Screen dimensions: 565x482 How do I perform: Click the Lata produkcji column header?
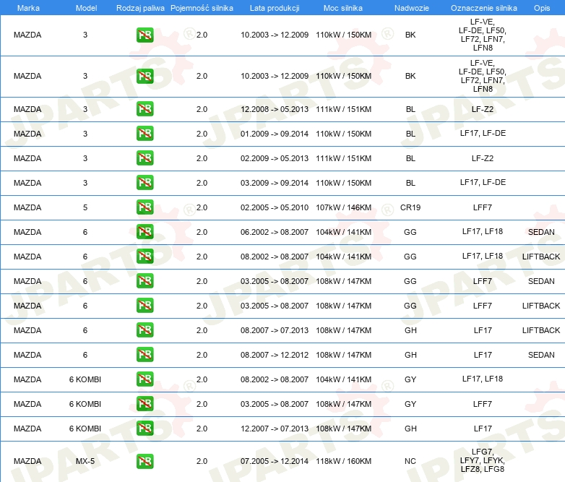click(x=274, y=7)
